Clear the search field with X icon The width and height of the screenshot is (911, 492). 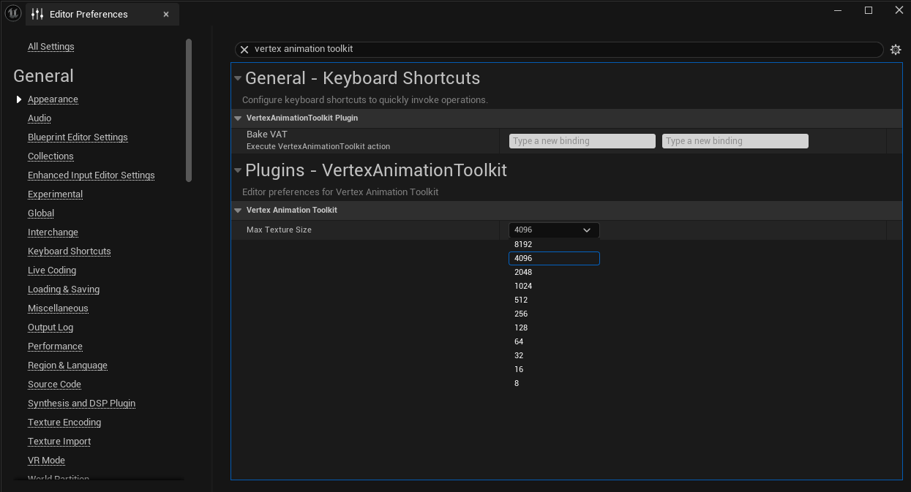pos(244,50)
